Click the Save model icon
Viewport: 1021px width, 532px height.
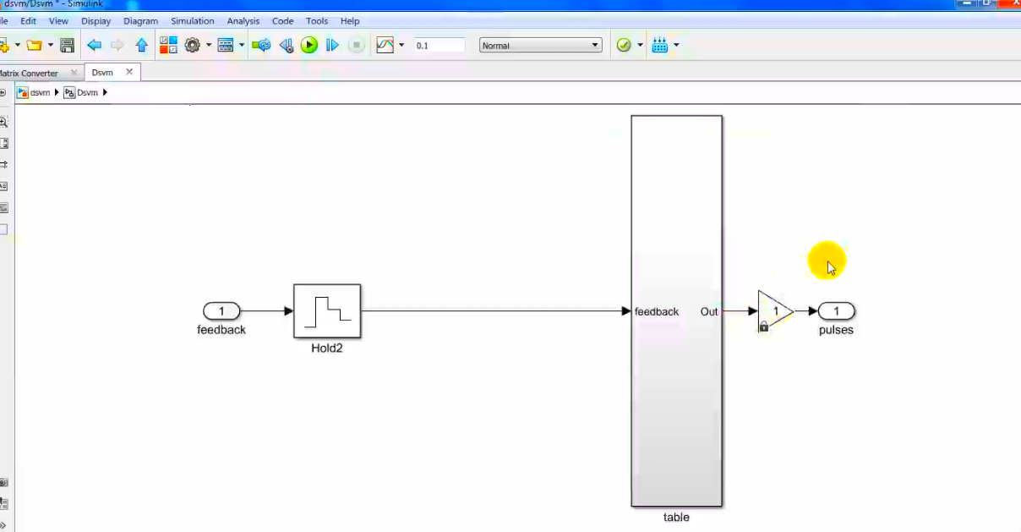coord(68,46)
